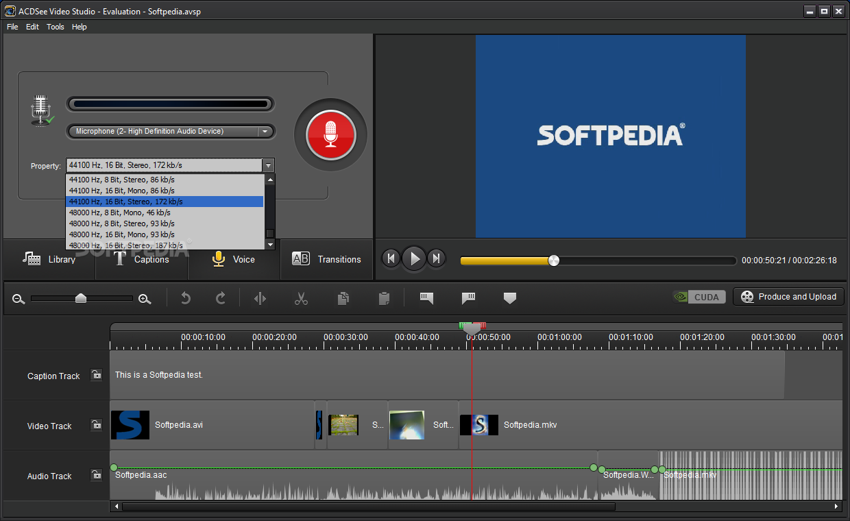Select the Softpedia.mkv video clip
This screenshot has height=521, width=850.
[x=650, y=425]
